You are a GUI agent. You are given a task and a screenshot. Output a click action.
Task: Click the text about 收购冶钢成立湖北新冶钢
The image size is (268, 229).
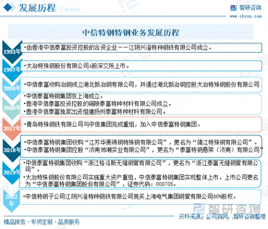[142, 84]
